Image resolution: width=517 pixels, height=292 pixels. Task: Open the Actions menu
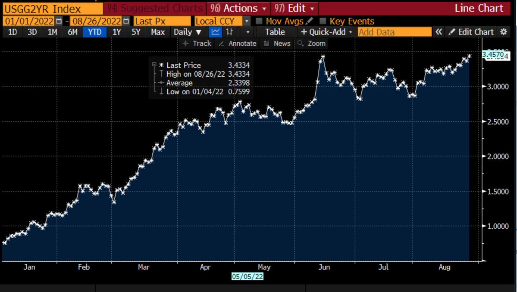[x=238, y=8]
